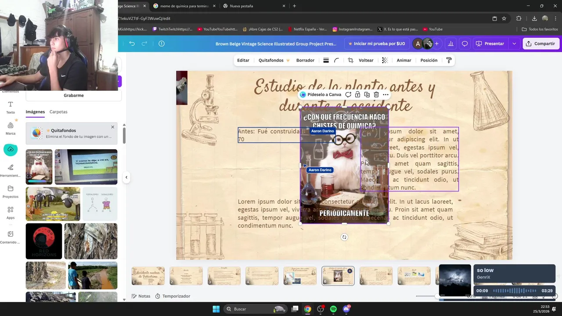This screenshot has width=562, height=316.
Task: Click Pídeselo a Canva button
Action: (x=320, y=94)
